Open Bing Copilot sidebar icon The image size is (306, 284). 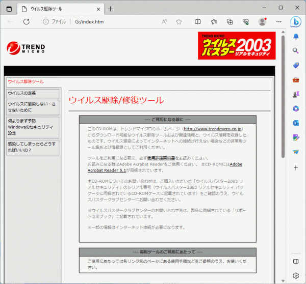coord(296,21)
